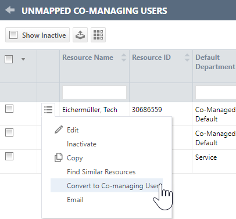
Task: Tick the select-all checkbox in the table header
Action: (9, 59)
